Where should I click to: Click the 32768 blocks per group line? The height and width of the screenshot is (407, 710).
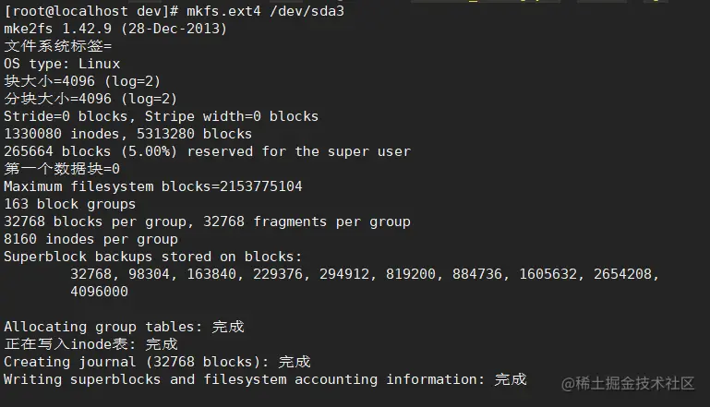point(207,221)
